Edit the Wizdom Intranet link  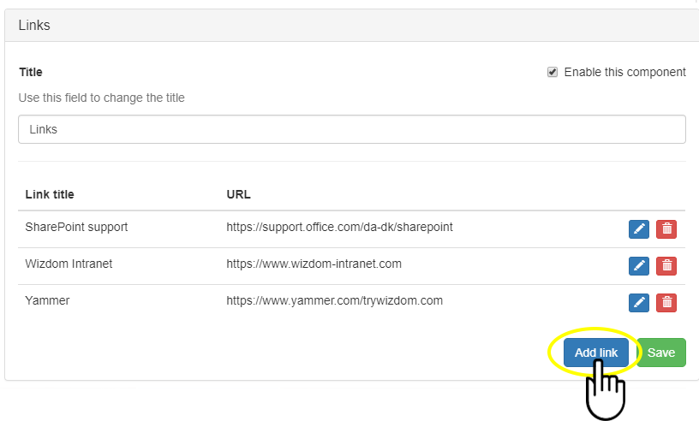click(638, 266)
